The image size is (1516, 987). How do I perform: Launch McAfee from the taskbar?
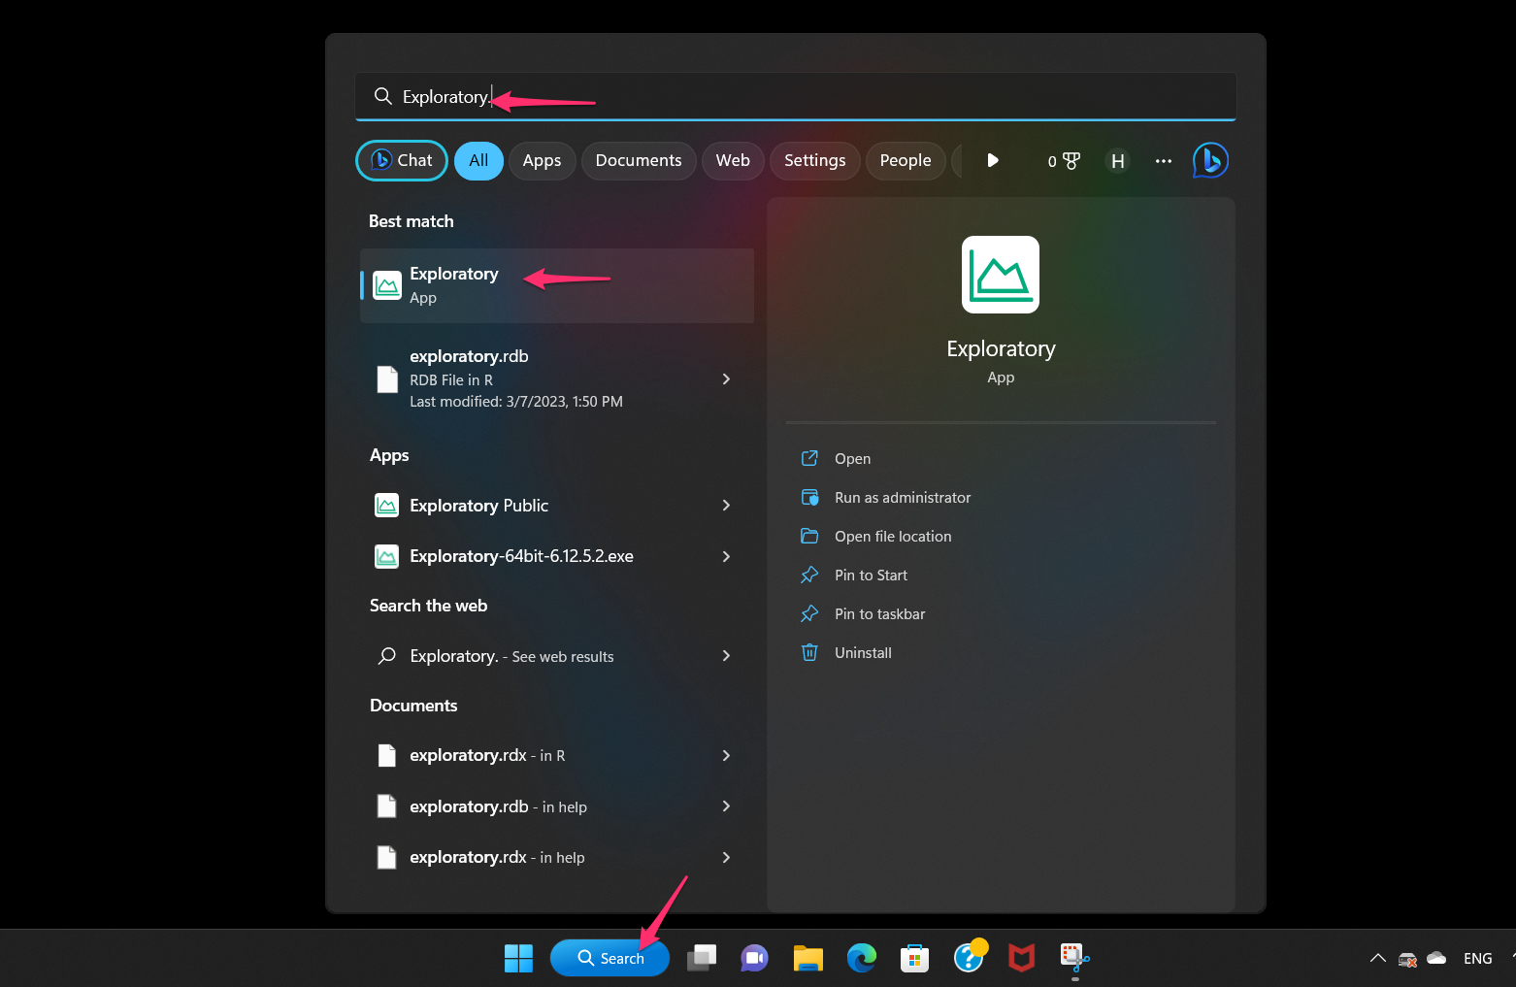tap(1021, 958)
